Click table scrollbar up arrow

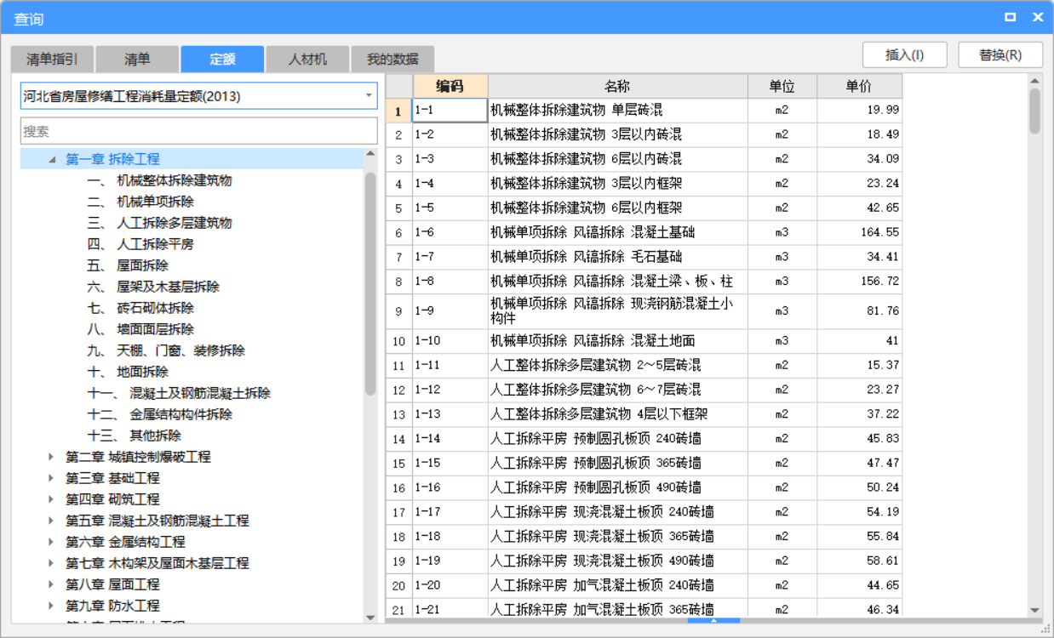(1034, 81)
